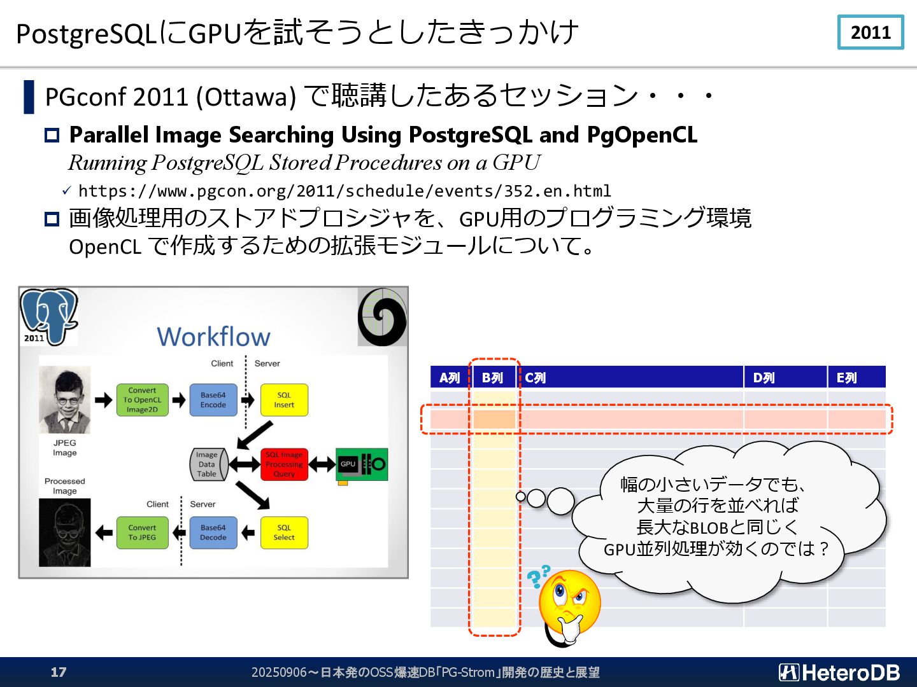Click the Base64 Encode box
Screen dimensions: 917x687
pyautogui.click(x=213, y=400)
